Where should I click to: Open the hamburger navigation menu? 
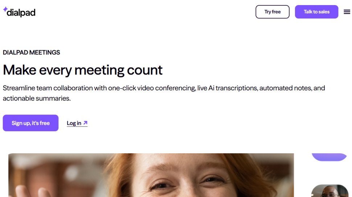(347, 12)
